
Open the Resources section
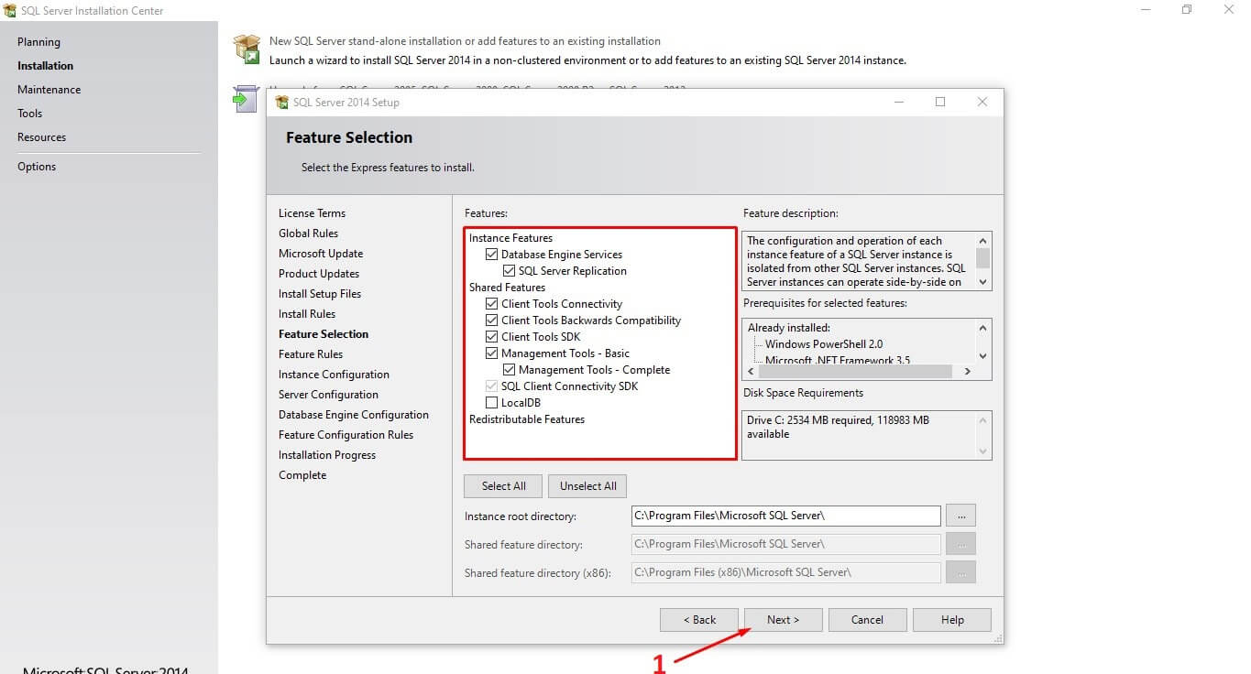[x=41, y=137]
